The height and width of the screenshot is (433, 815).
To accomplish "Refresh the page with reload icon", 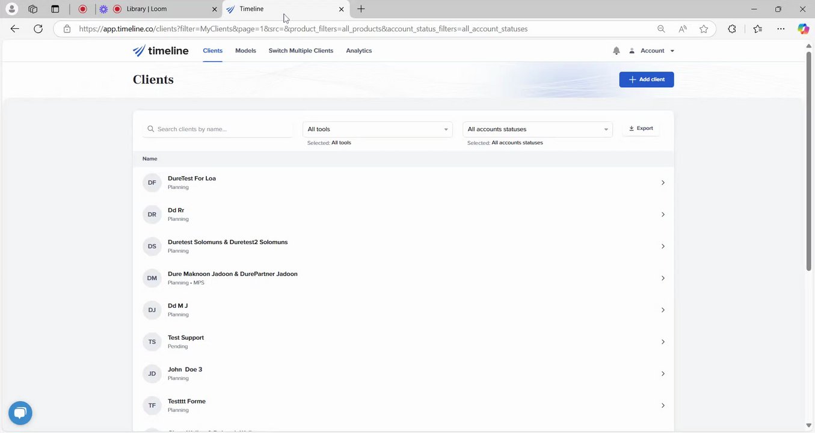I will [38, 28].
